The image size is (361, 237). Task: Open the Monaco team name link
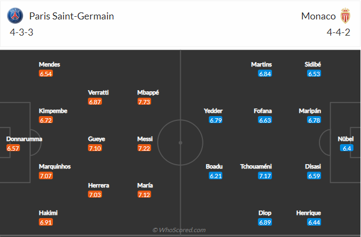coord(318,16)
